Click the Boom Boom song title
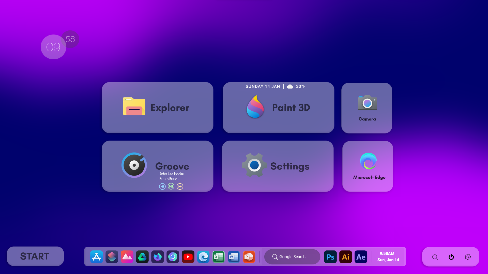The height and width of the screenshot is (274, 488). pyautogui.click(x=169, y=179)
